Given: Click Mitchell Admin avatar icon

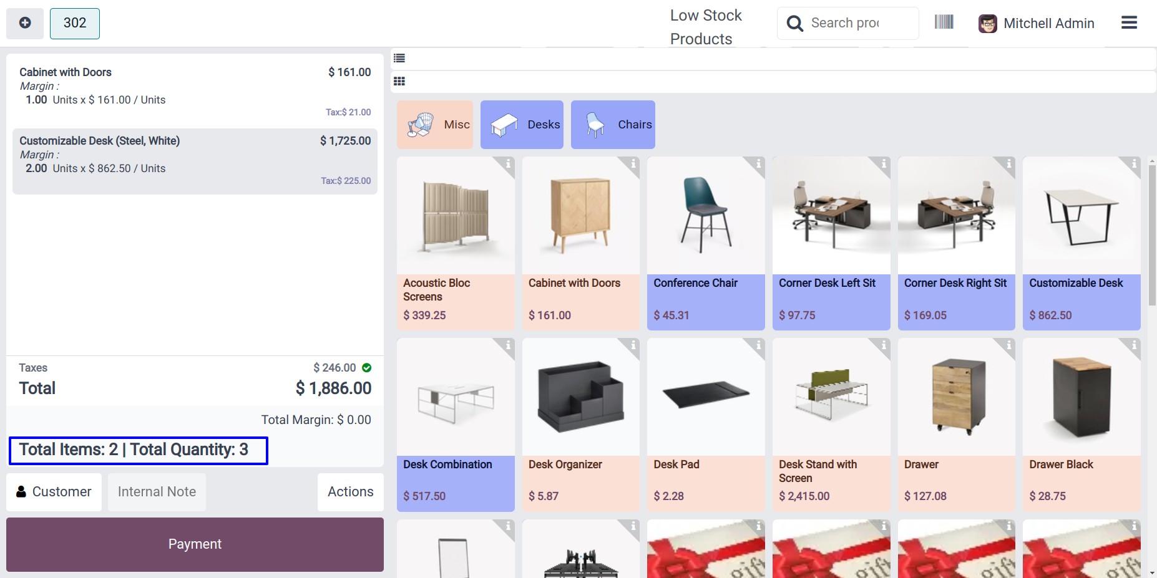Looking at the screenshot, I should pyautogui.click(x=988, y=24).
